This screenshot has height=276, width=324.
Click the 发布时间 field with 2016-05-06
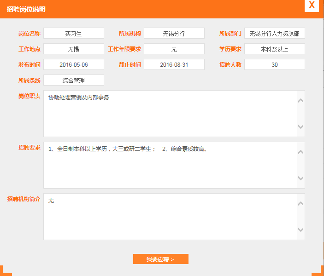pos(74,65)
